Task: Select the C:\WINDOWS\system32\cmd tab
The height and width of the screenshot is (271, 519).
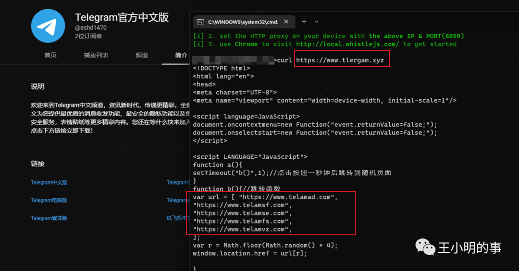Action: (243, 22)
